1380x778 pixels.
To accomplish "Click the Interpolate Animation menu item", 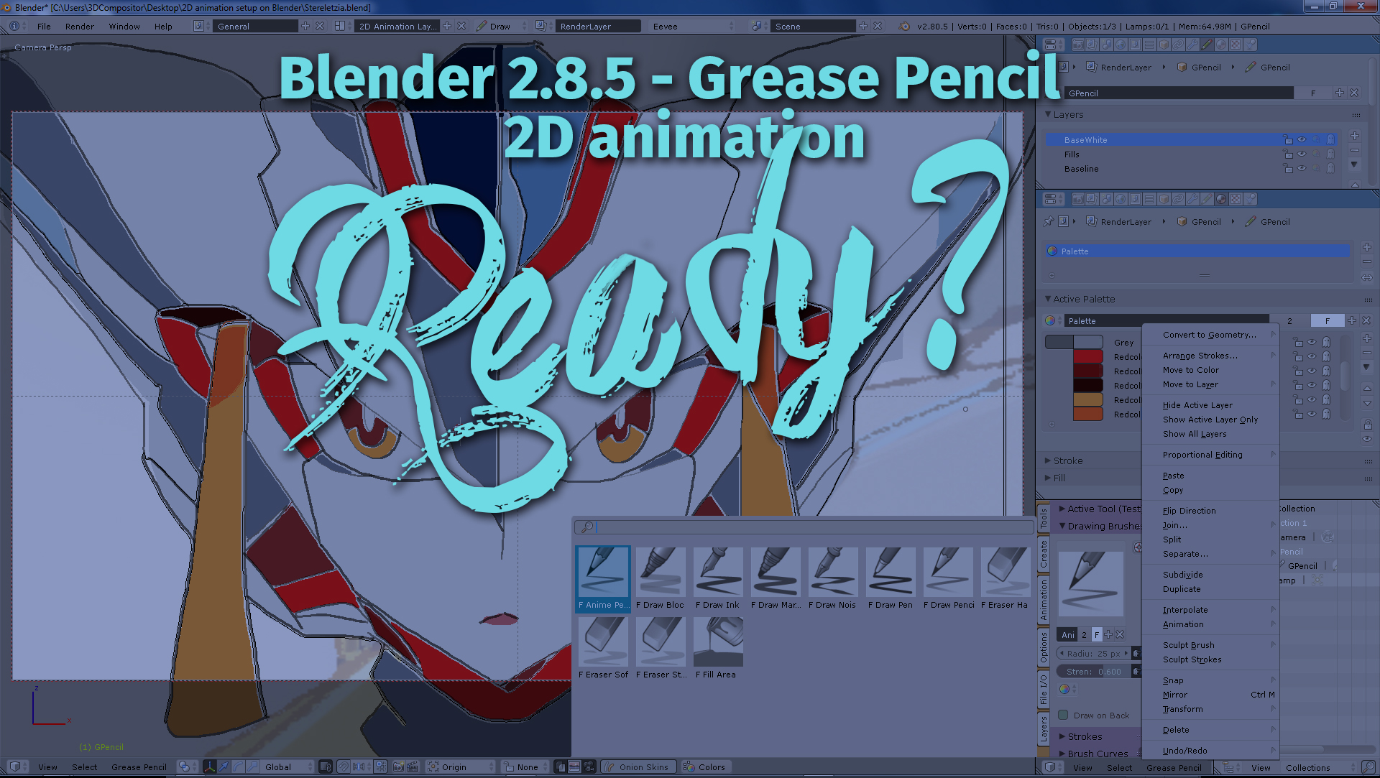I will click(x=1213, y=609).
